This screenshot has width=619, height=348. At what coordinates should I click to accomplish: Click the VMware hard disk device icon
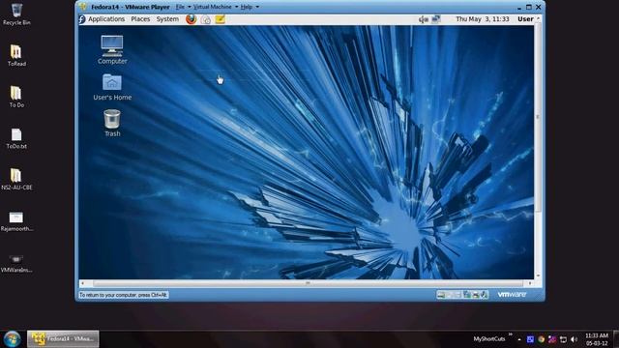pos(441,295)
